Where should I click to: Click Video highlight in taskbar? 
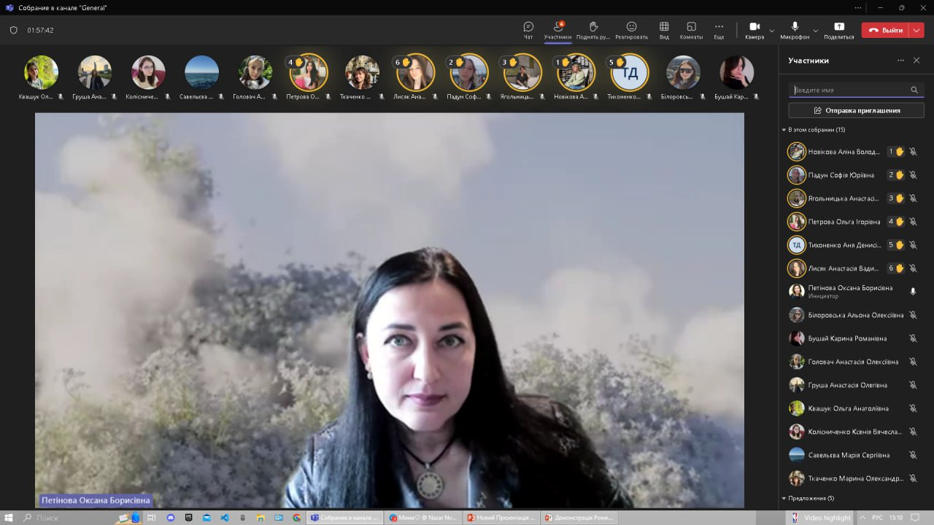[821, 518]
